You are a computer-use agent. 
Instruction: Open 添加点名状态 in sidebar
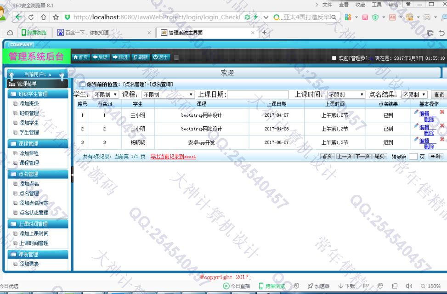click(x=34, y=203)
